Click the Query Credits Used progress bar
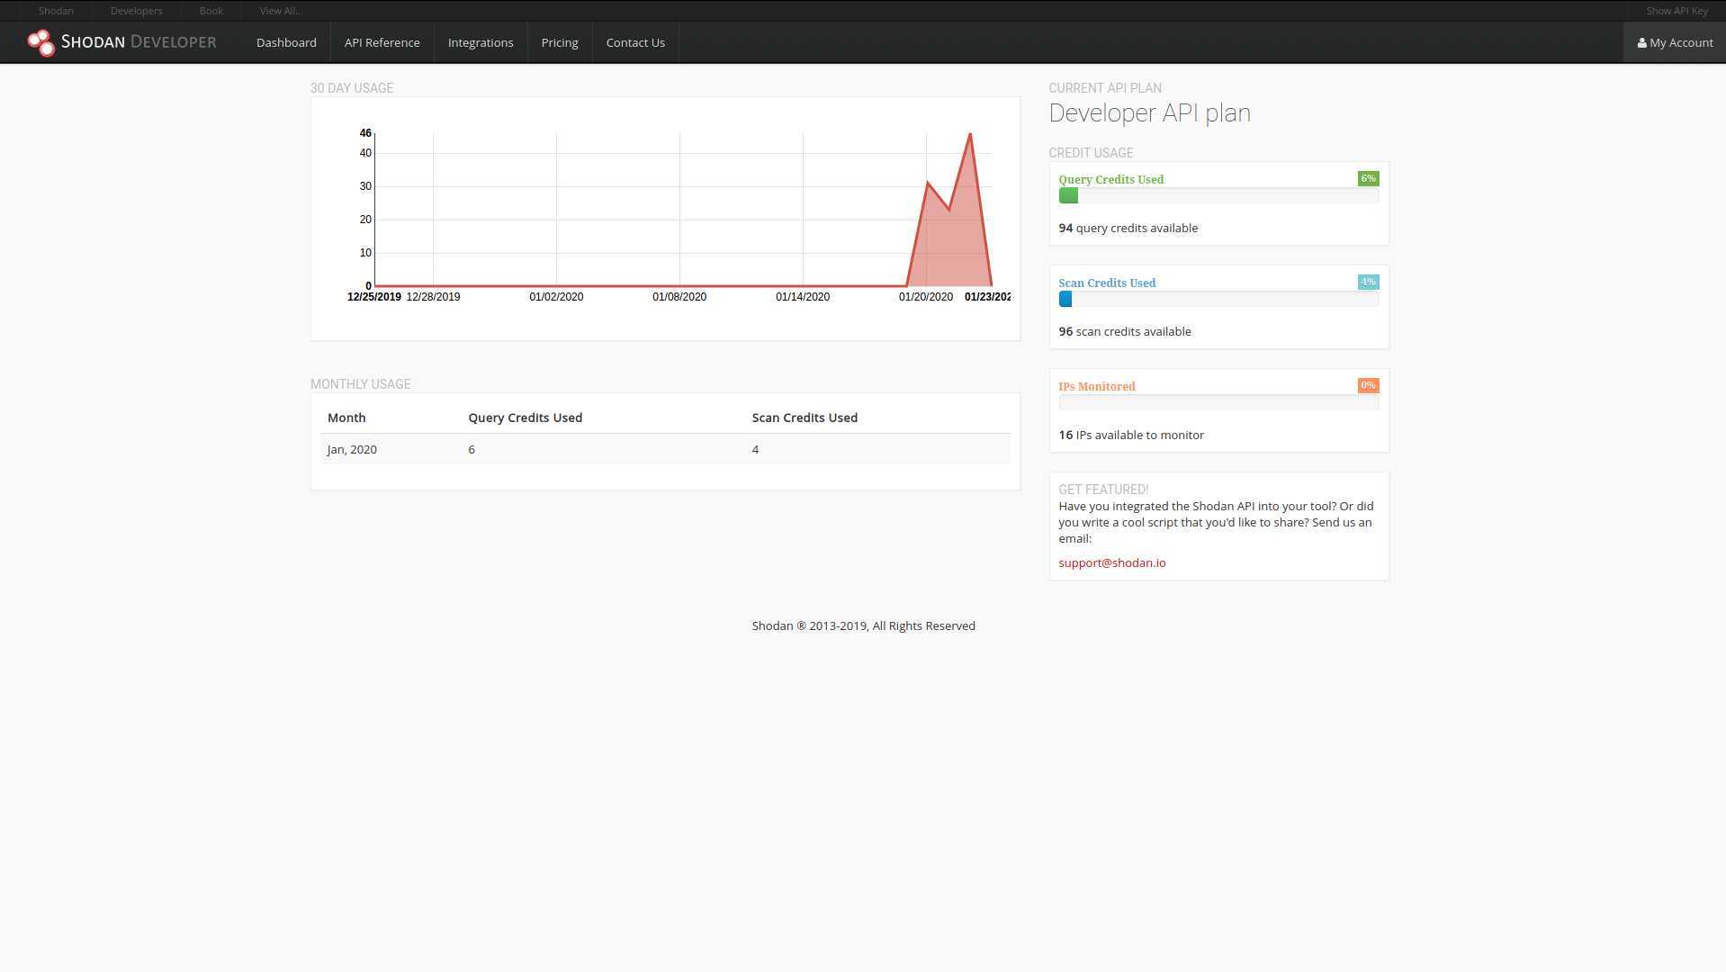The height and width of the screenshot is (972, 1726). pos(1218,196)
